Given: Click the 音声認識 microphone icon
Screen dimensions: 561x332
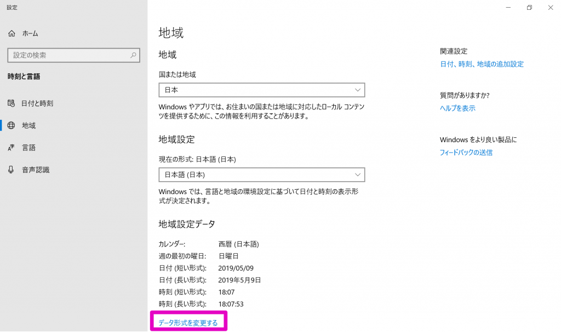Looking at the screenshot, I should click(x=11, y=170).
